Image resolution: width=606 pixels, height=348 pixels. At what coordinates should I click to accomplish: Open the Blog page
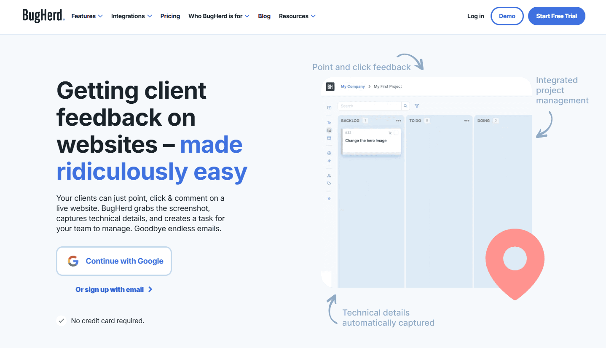(x=264, y=16)
